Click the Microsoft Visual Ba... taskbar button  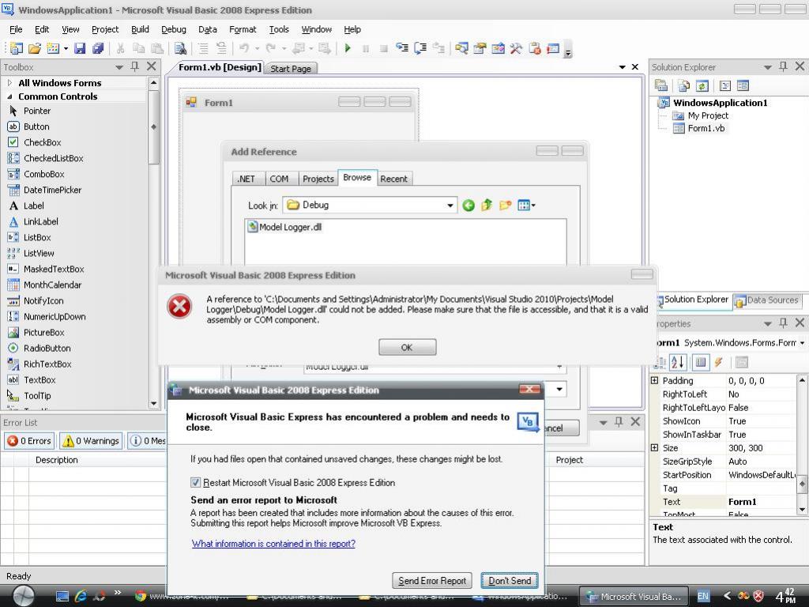[x=634, y=596]
